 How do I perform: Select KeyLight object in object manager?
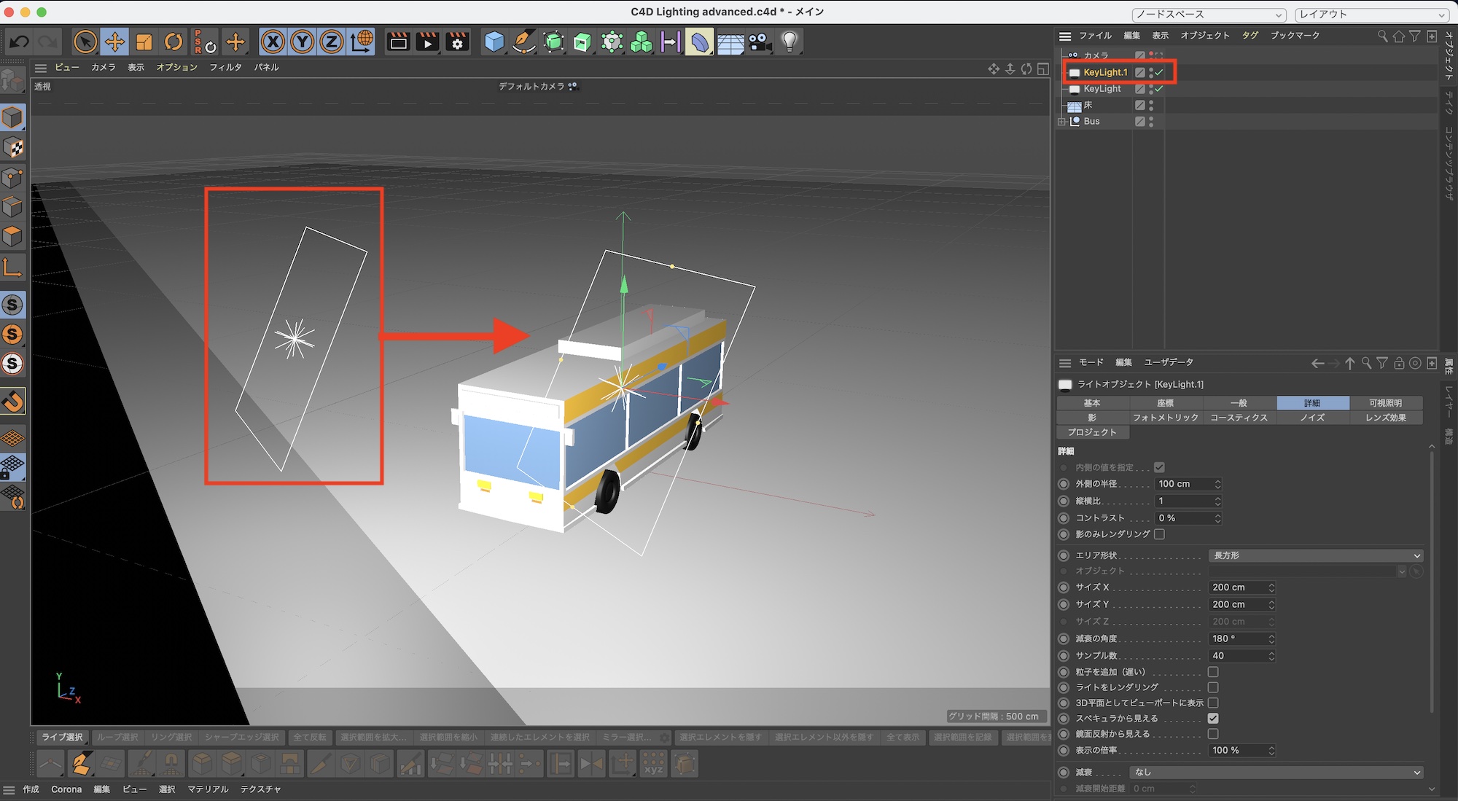coord(1102,89)
